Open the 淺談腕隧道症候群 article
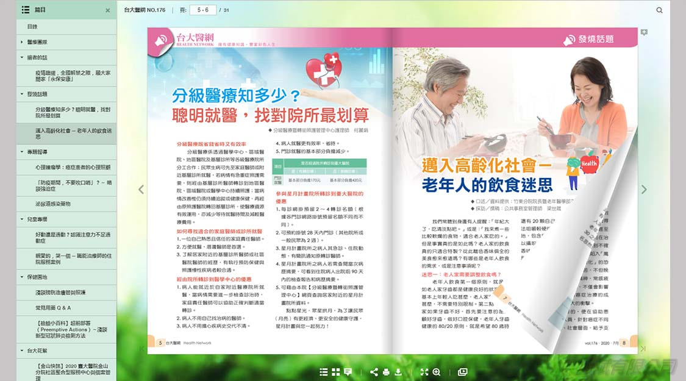 click(x=66, y=292)
